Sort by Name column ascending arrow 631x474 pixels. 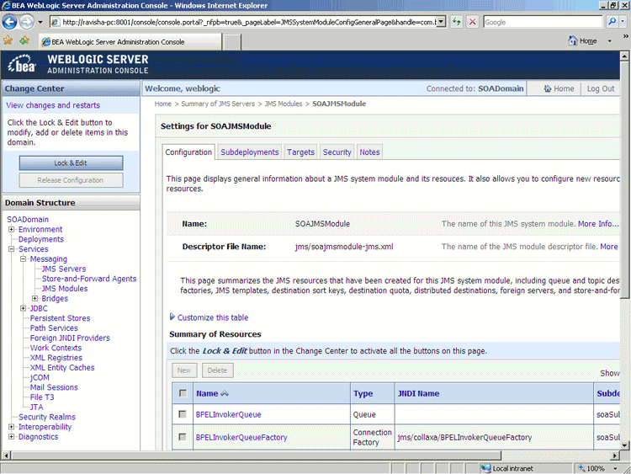pos(225,393)
